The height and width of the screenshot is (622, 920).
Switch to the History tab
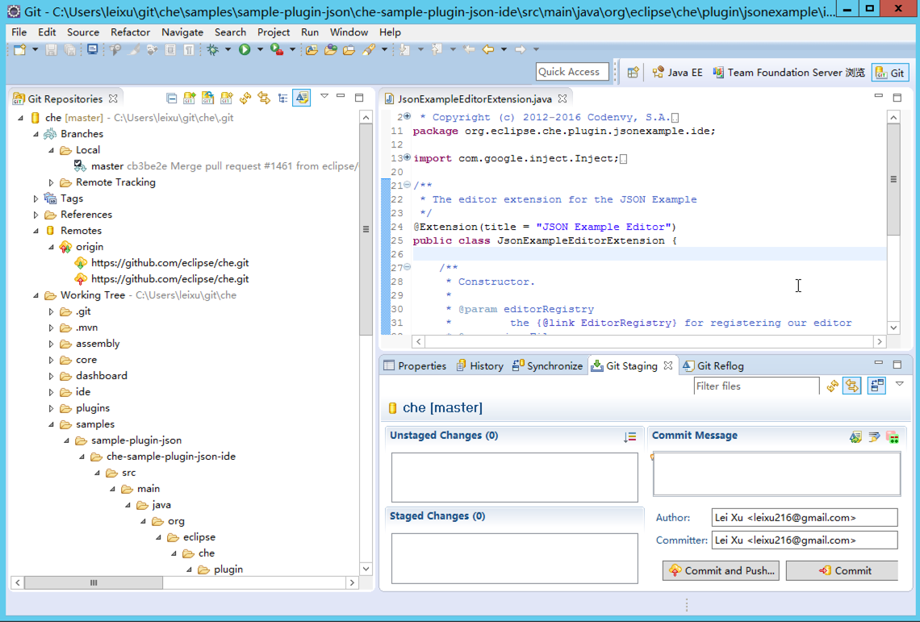pyautogui.click(x=479, y=365)
